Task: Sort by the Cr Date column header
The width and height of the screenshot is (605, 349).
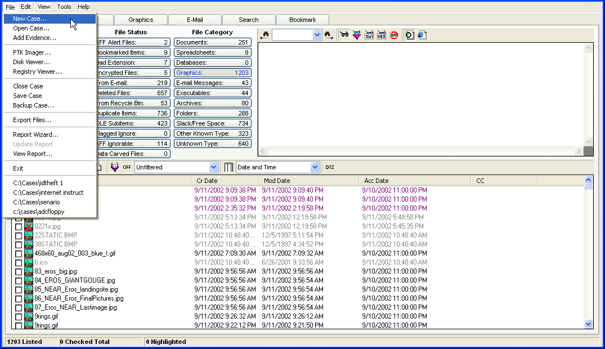Action: click(225, 181)
